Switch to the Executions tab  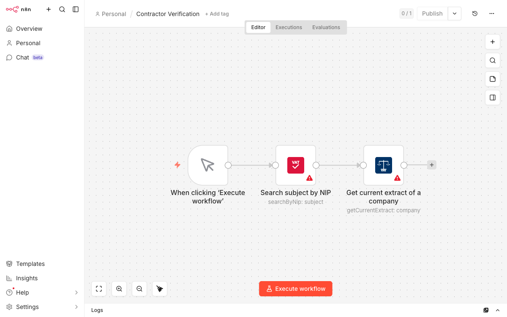click(289, 27)
